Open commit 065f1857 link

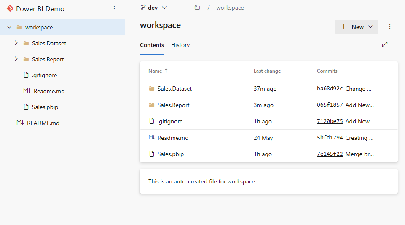click(330, 105)
